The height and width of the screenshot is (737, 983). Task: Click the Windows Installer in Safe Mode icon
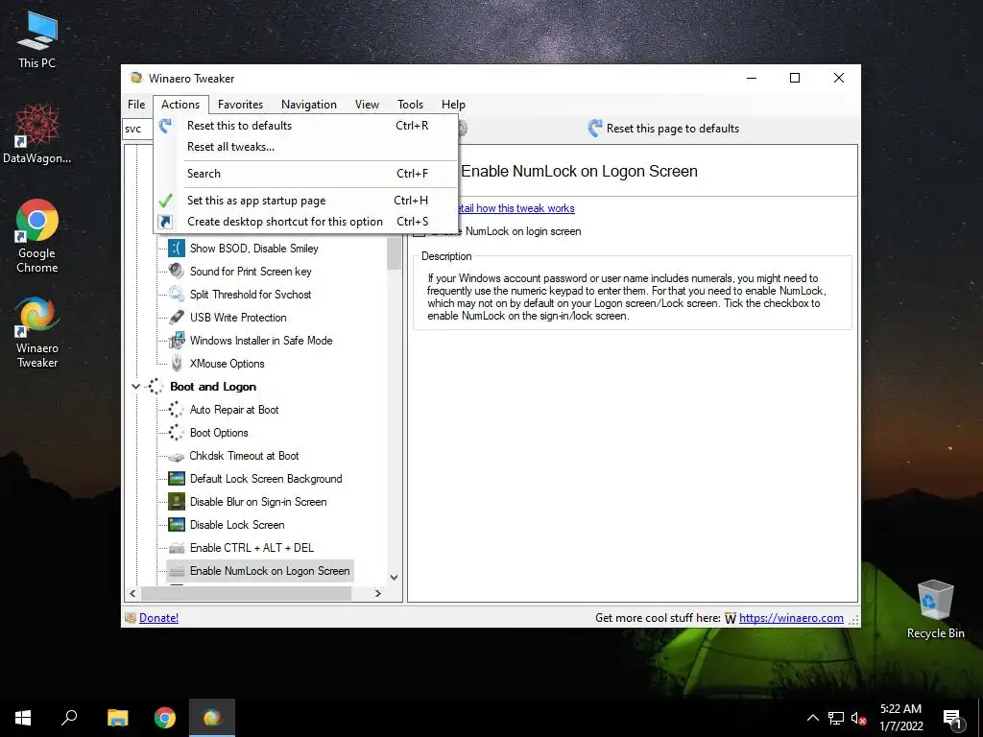(x=177, y=341)
